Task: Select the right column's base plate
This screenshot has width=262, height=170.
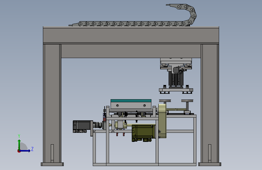Action: (x=210, y=164)
